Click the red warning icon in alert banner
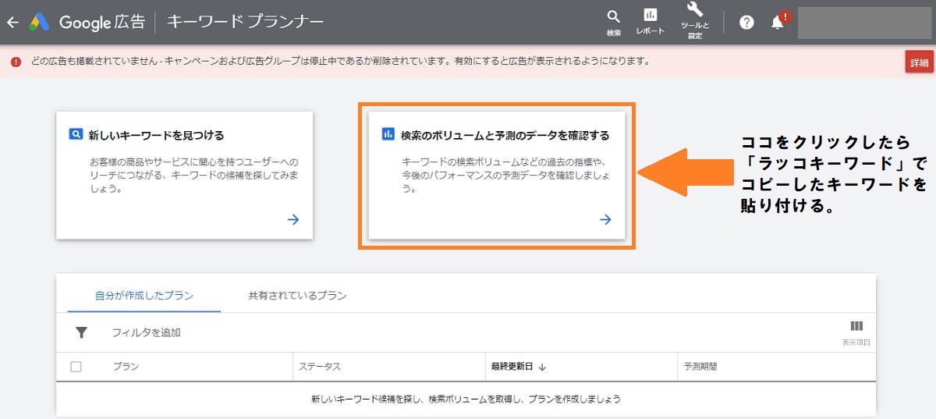This screenshot has width=936, height=419. pyautogui.click(x=16, y=62)
